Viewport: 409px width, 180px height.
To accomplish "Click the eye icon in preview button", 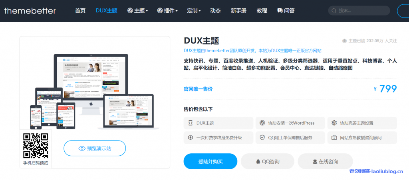I will coord(82,149).
